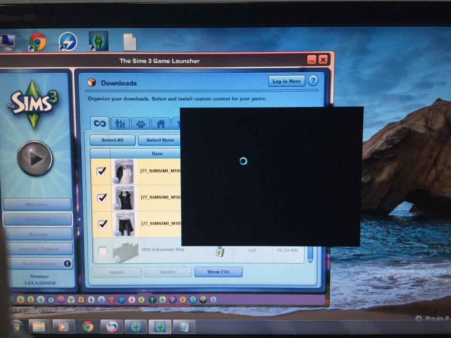Click the "Lot" type cell
Screen dimensions: 451x338
(252, 250)
